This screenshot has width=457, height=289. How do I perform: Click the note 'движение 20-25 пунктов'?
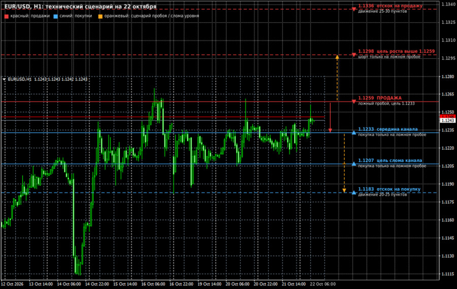[x=382, y=194]
